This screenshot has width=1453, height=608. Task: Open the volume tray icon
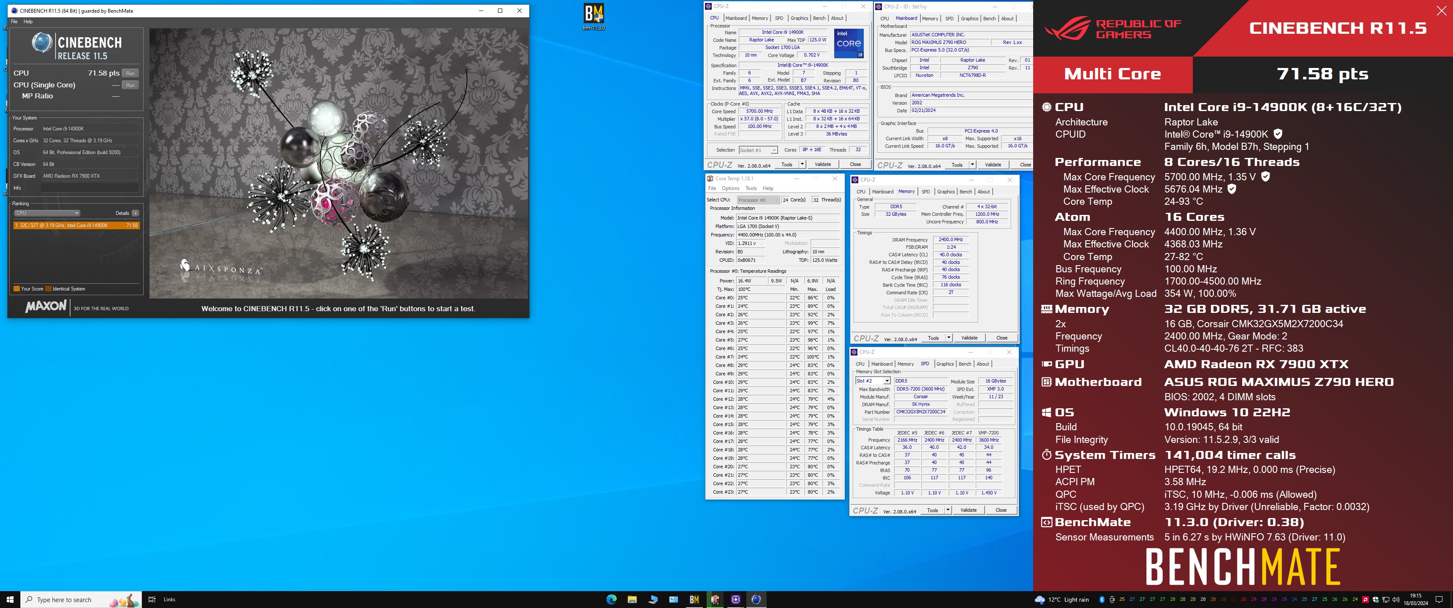point(1396,599)
